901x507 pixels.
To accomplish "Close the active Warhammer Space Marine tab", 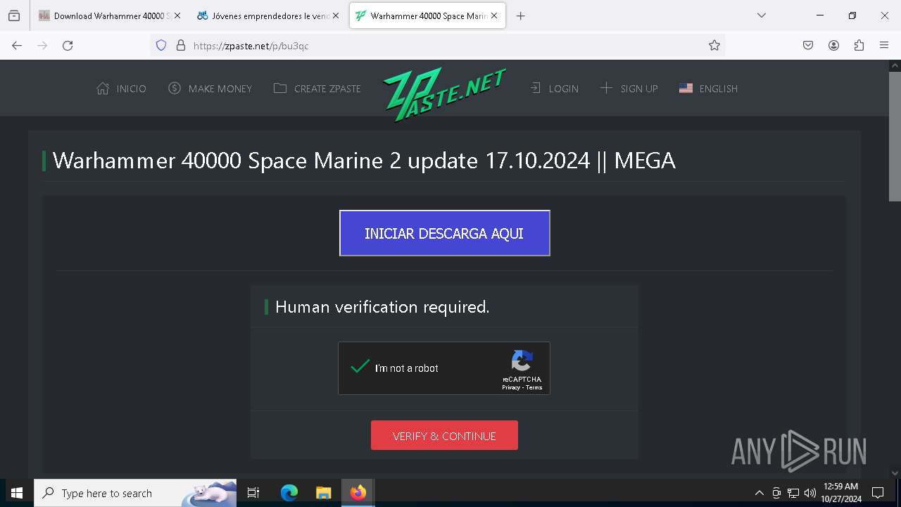I will point(494,15).
